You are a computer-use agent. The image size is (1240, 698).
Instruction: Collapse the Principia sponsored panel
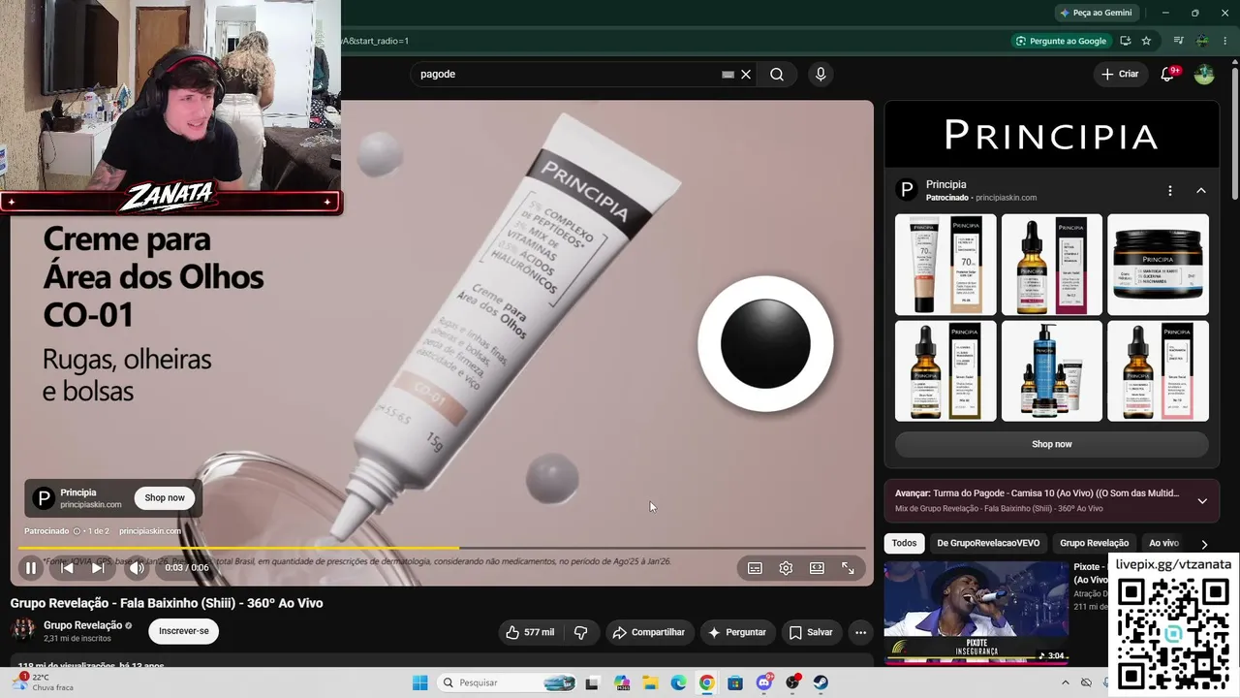click(x=1201, y=191)
